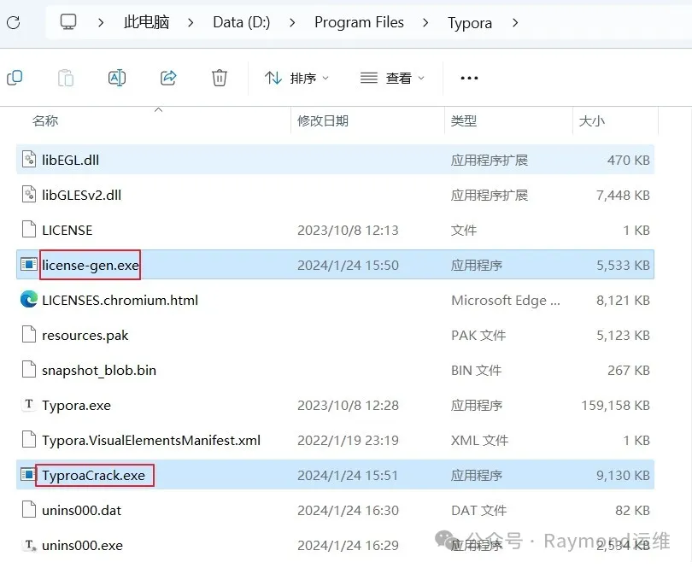Click Typora breadcrumb segment
Screen dimensions: 692x568
point(470,22)
